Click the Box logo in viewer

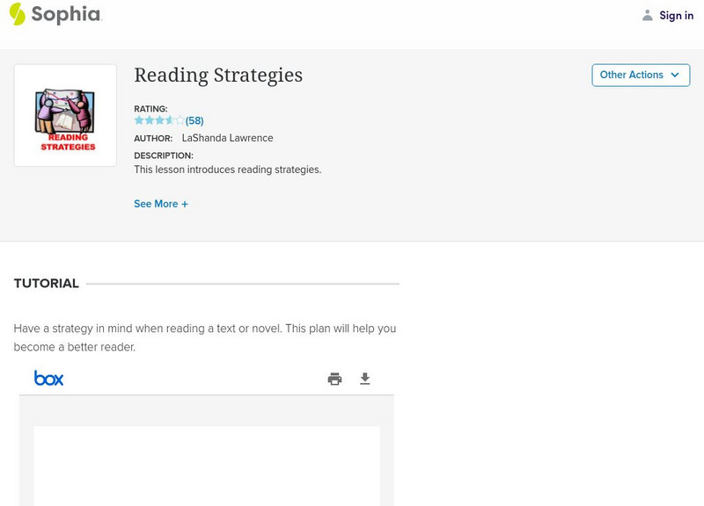pos(49,379)
